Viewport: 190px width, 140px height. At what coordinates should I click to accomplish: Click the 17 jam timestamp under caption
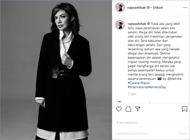point(132,94)
